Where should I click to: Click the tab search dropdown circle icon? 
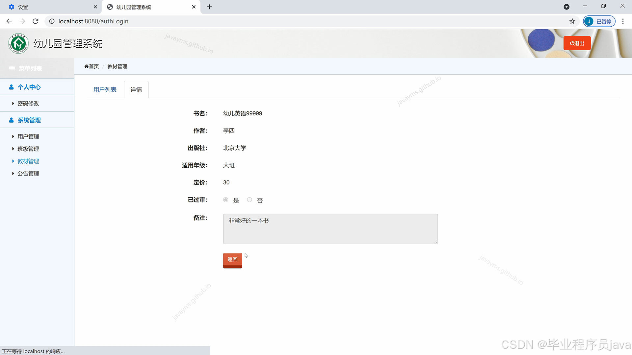(566, 7)
